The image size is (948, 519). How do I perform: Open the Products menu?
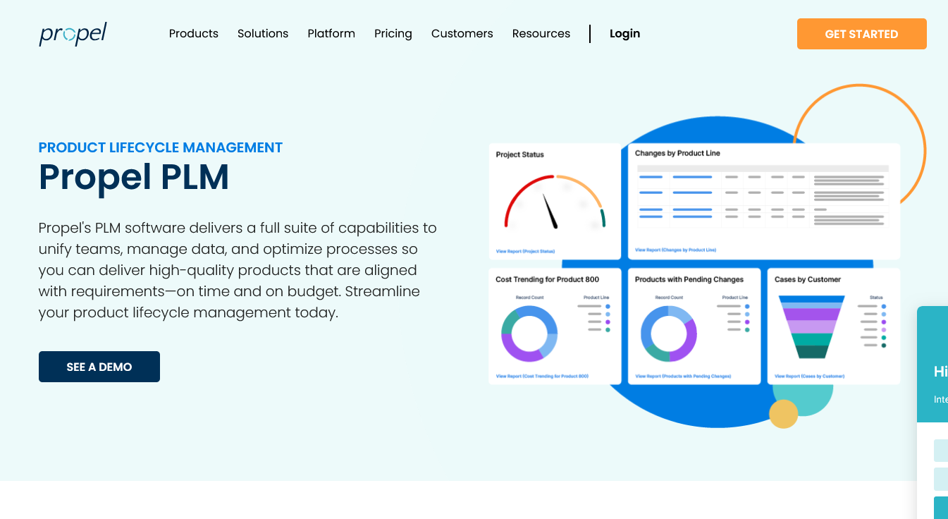[x=194, y=34]
